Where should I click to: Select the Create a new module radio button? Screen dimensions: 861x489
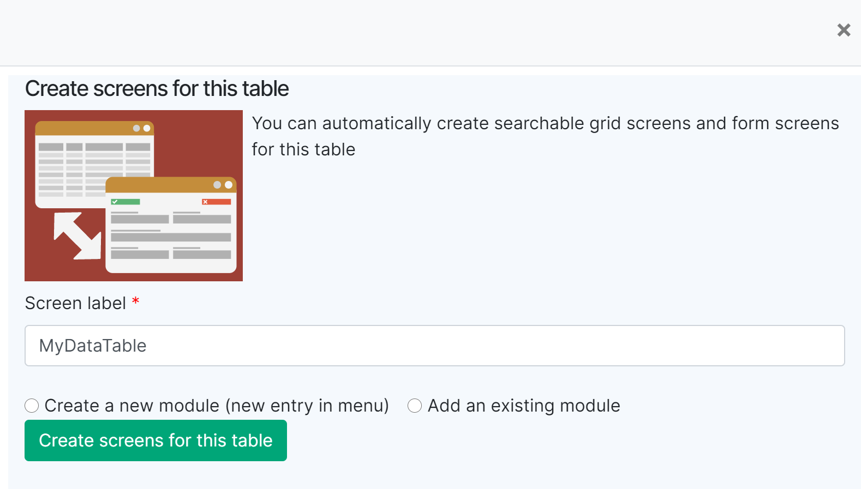32,406
